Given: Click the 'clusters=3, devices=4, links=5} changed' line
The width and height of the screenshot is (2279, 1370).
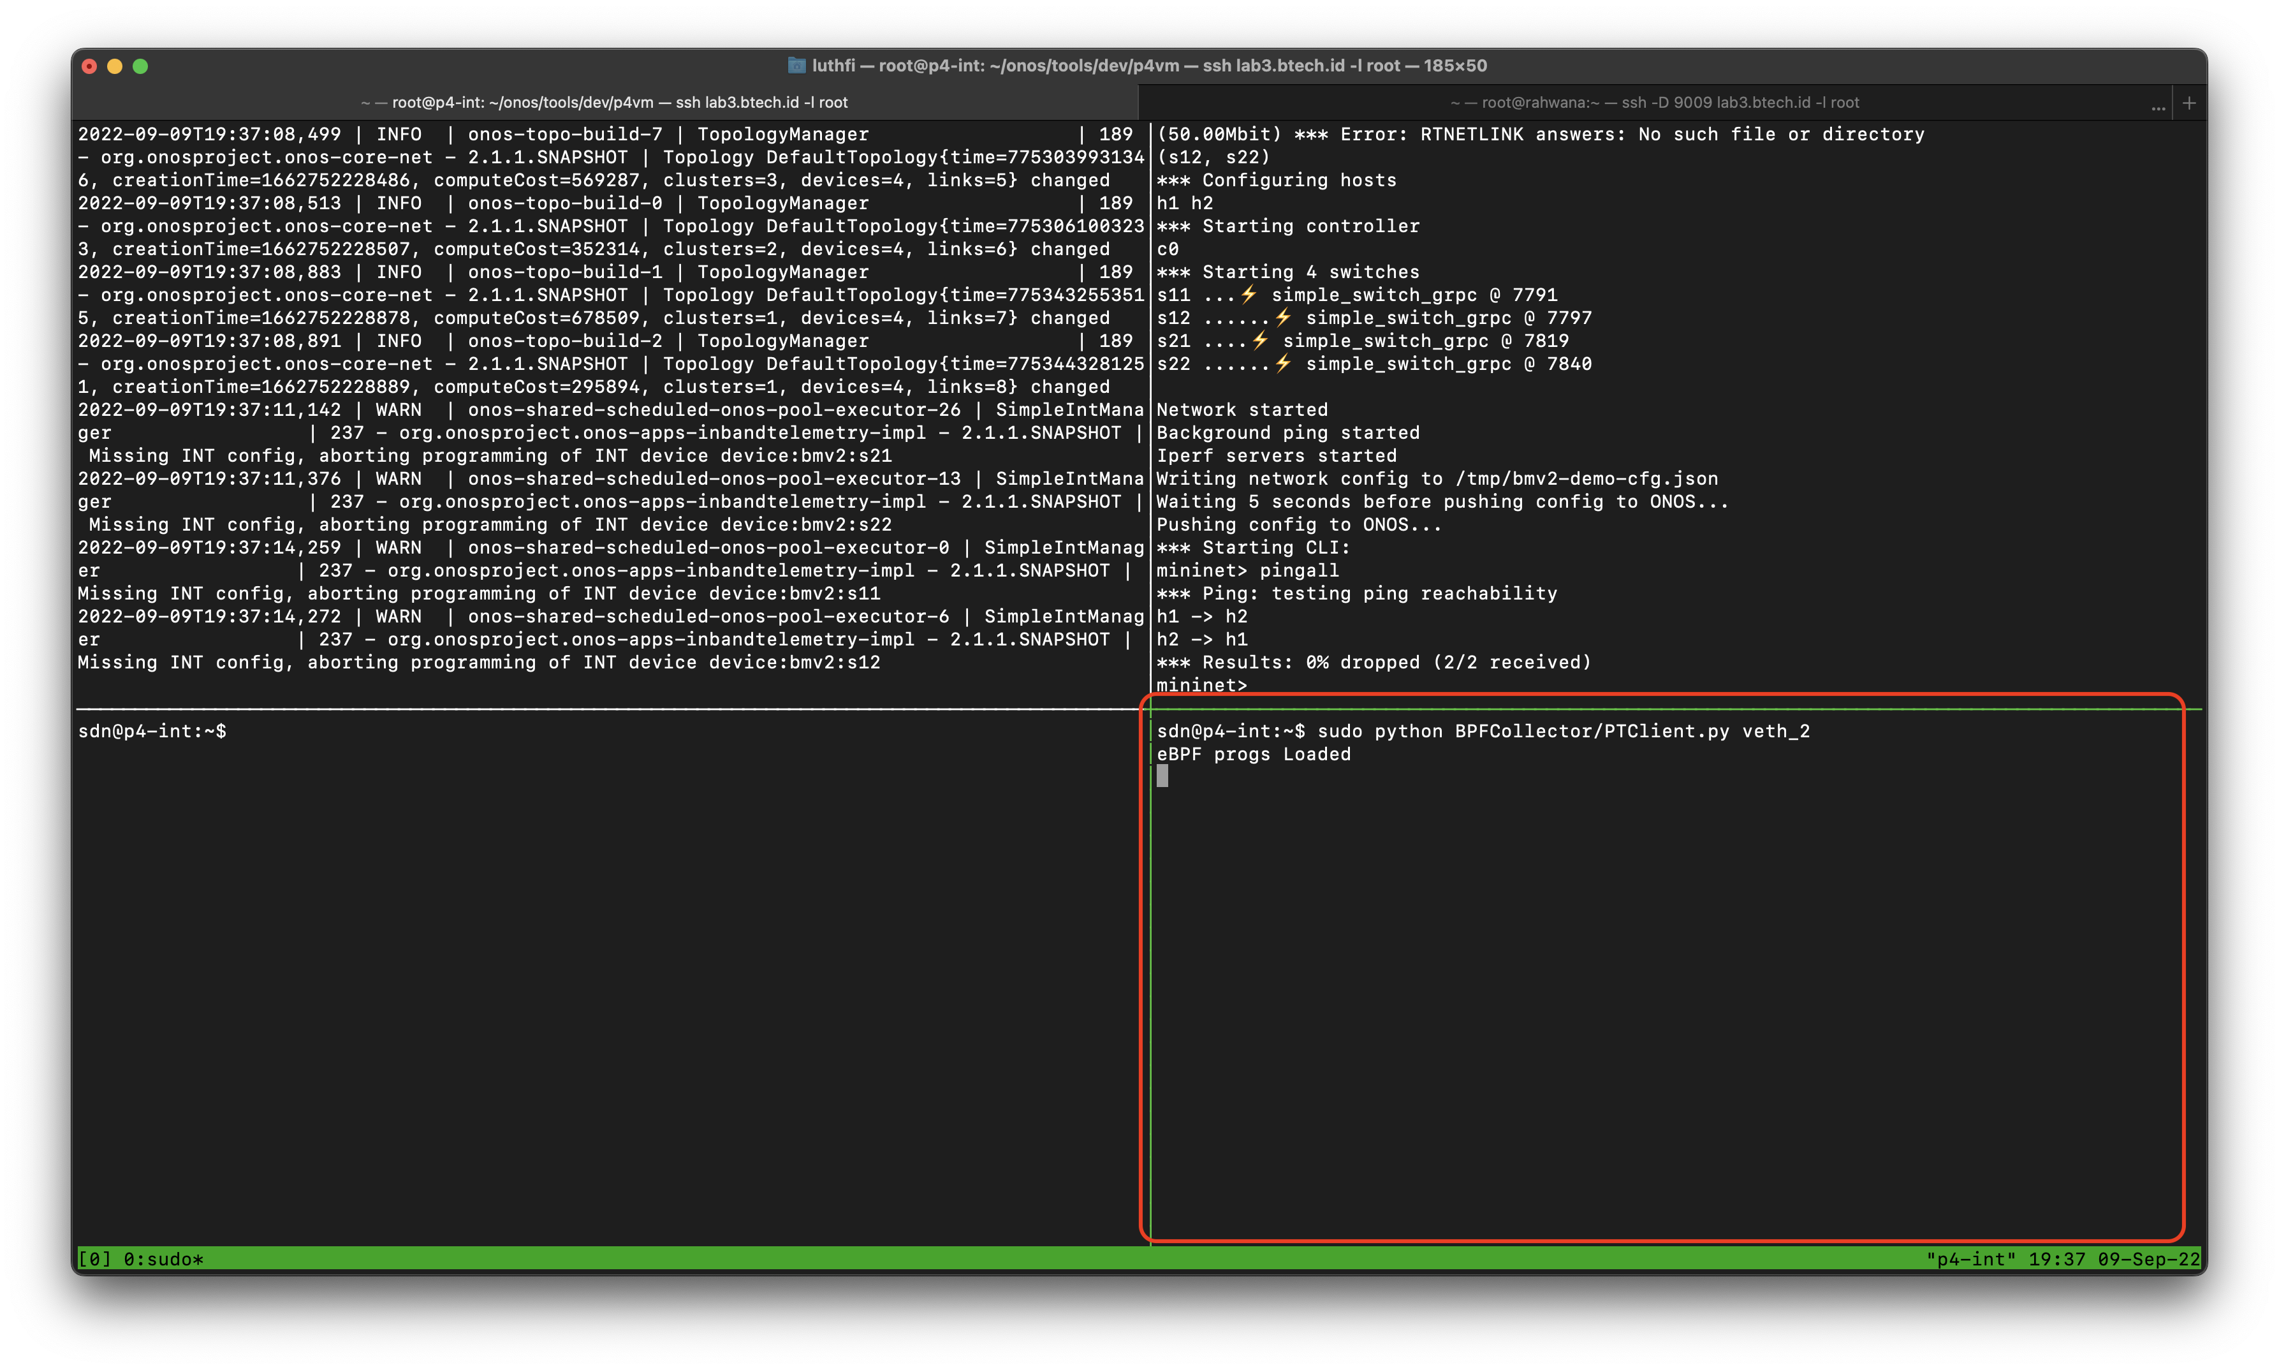Looking at the screenshot, I should (593, 180).
